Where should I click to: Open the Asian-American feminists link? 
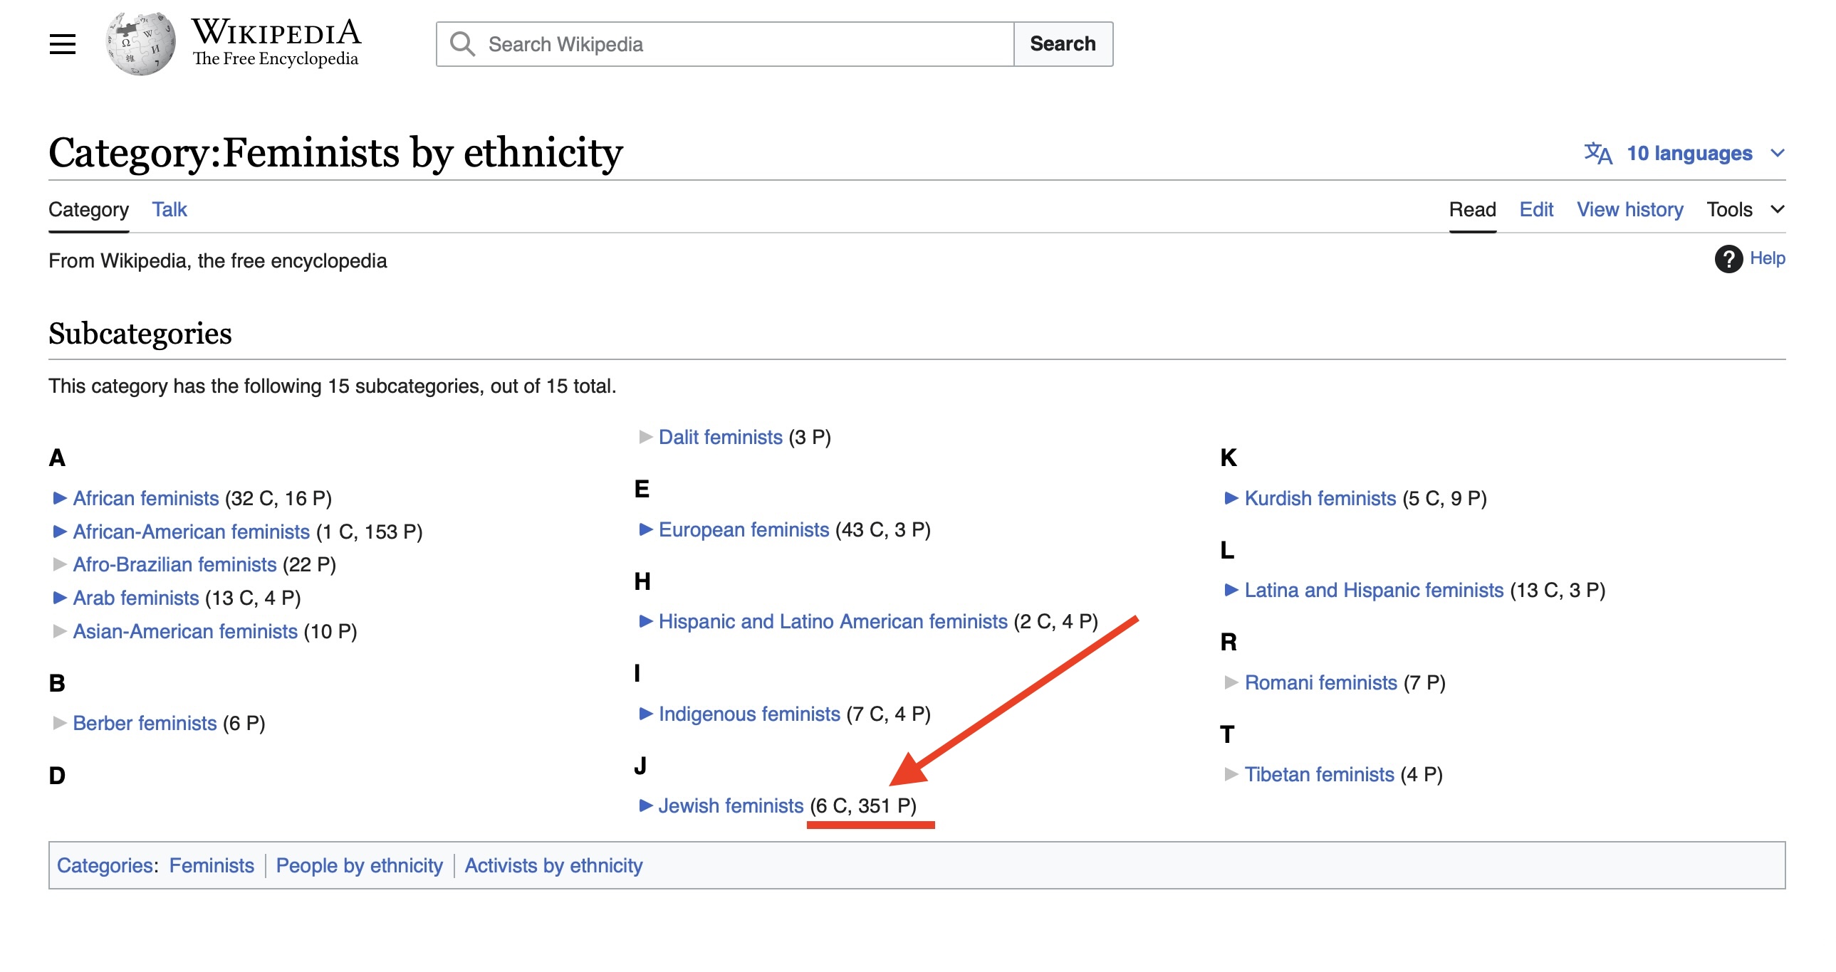coord(185,631)
